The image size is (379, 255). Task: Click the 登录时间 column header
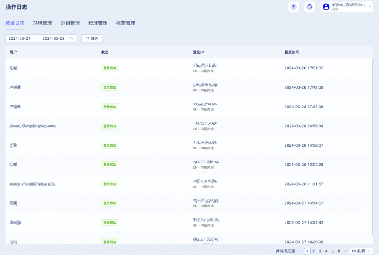click(x=292, y=52)
